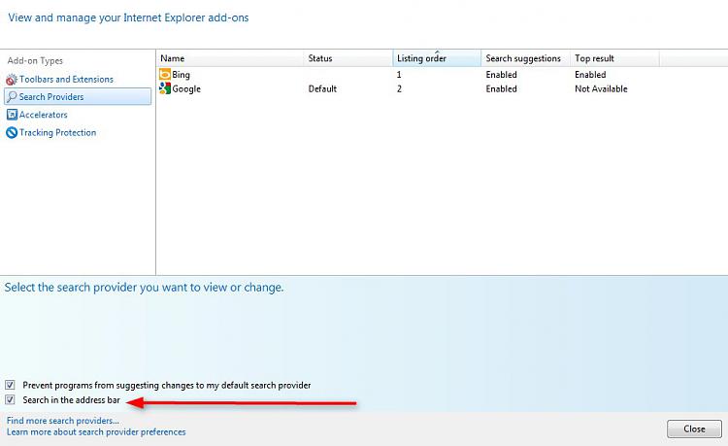Click the Toolbars and Extensions gear icon
This screenshot has width=728, height=446.
pyautogui.click(x=12, y=80)
